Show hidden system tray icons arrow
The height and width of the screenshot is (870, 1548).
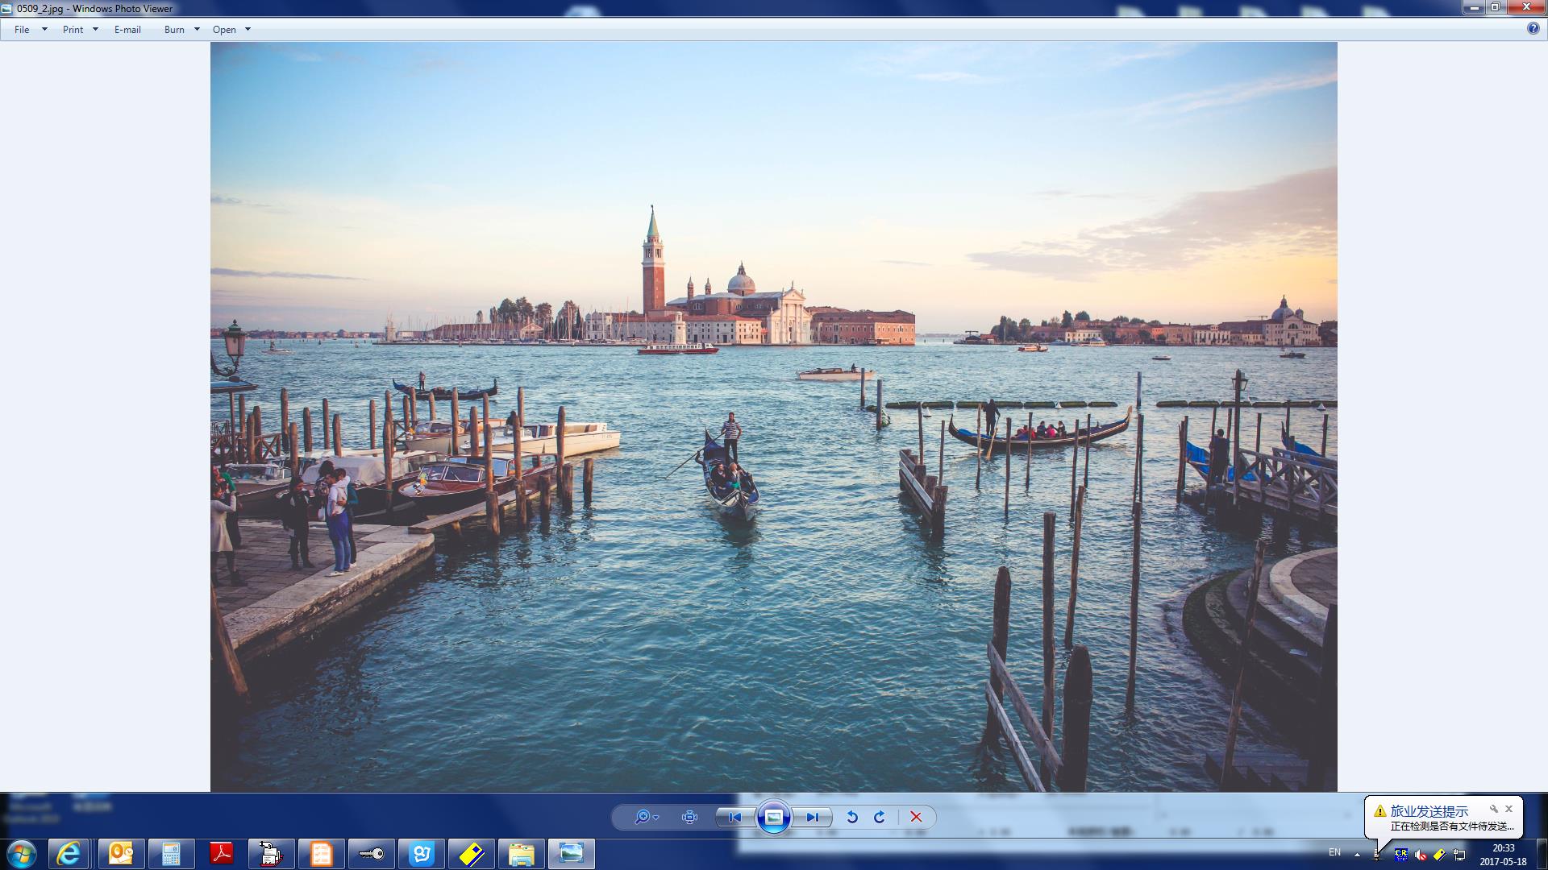[x=1357, y=854]
